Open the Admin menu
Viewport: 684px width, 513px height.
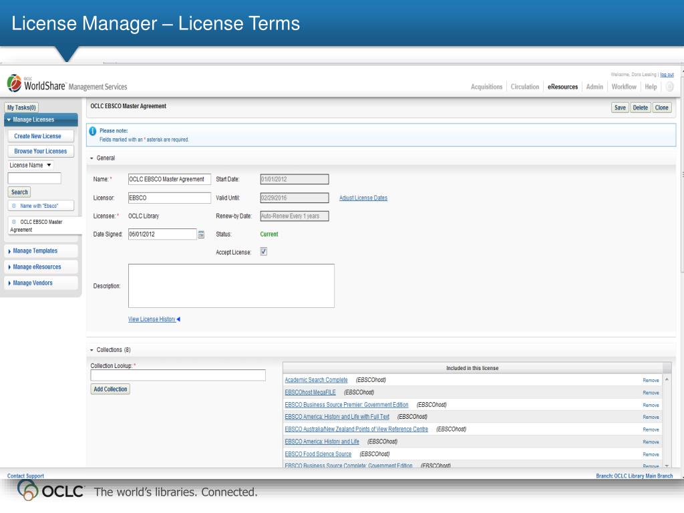[594, 87]
